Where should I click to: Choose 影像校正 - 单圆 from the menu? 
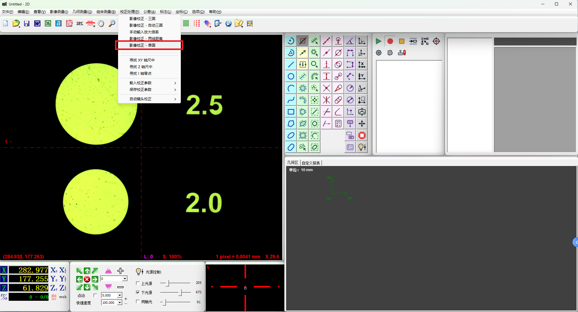click(149, 45)
